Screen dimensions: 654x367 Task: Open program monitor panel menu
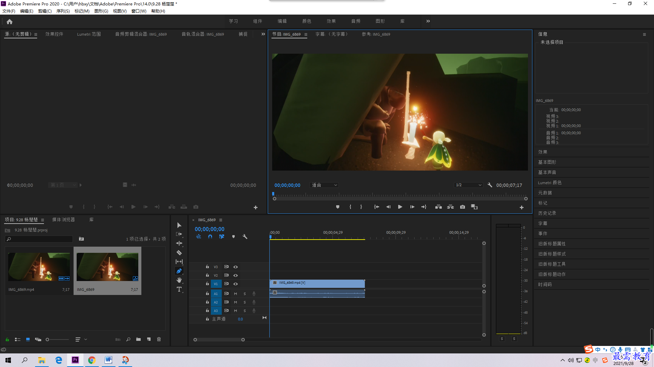click(x=306, y=34)
